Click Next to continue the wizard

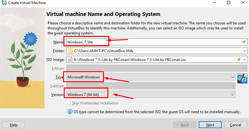210,125
